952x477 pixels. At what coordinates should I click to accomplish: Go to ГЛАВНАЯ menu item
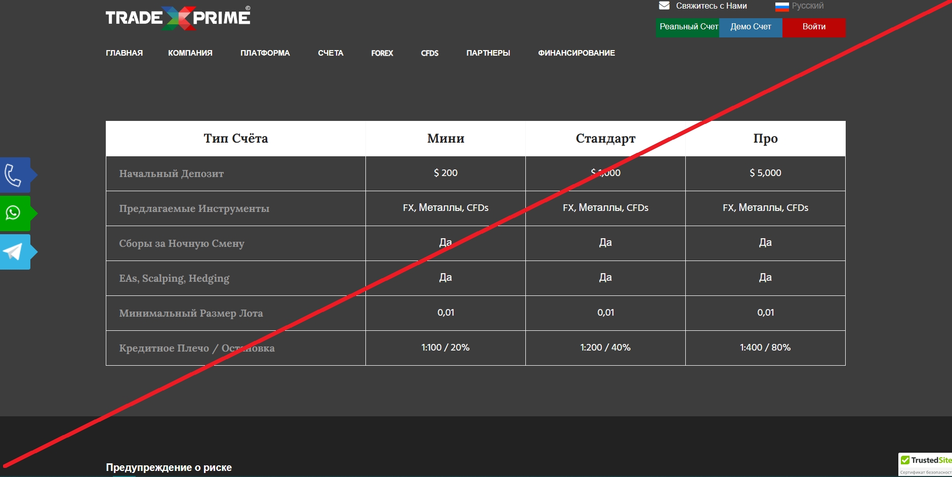(124, 53)
